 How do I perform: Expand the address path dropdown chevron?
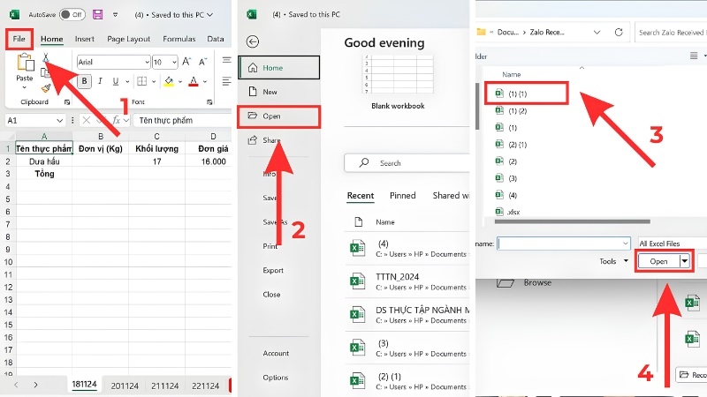tap(597, 33)
